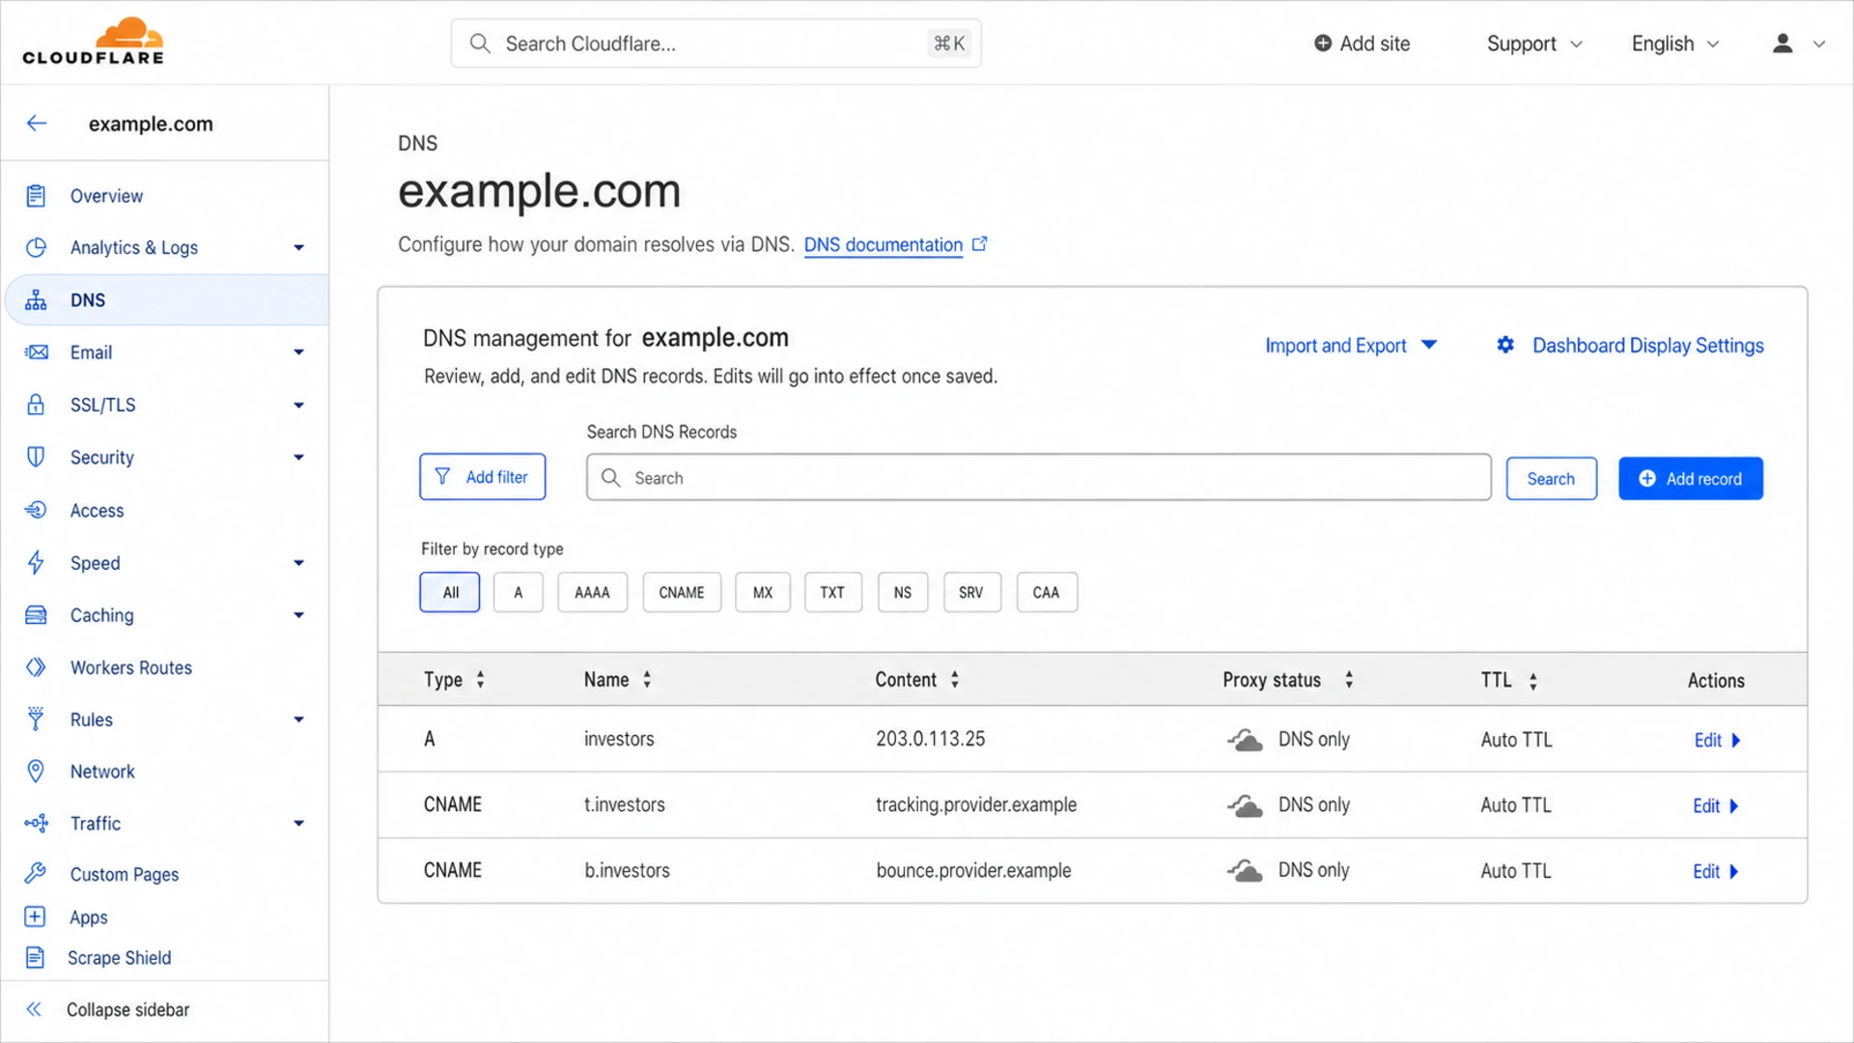This screenshot has height=1043, width=1854.
Task: Click Add site in the top bar
Action: coord(1362,43)
